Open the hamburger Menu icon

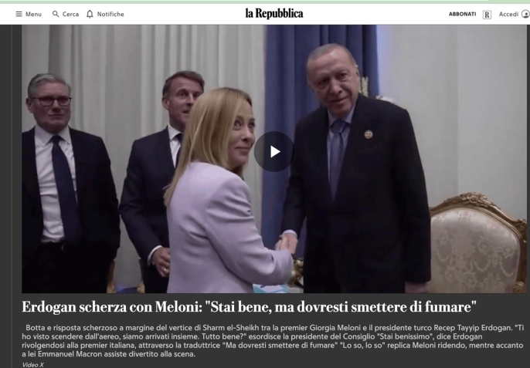[x=9, y=14]
